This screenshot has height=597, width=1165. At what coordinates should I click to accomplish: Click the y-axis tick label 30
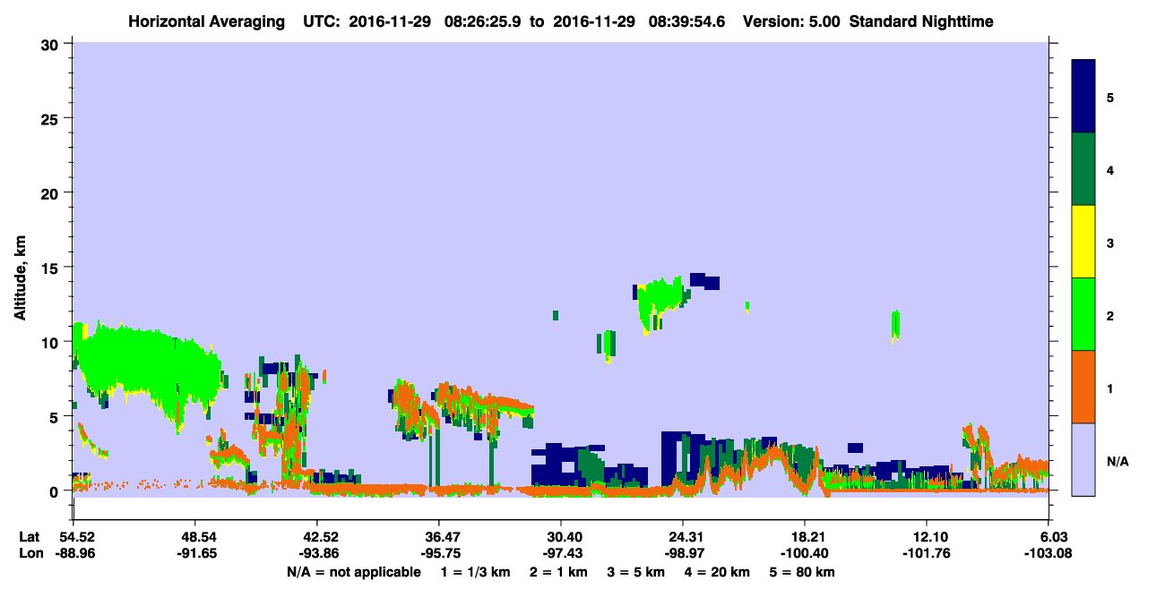tap(52, 44)
